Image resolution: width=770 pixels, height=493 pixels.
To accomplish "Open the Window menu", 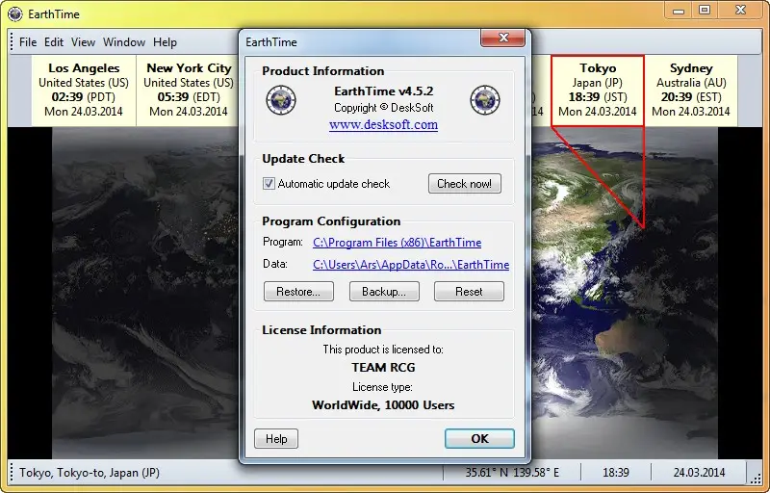I will click(124, 42).
